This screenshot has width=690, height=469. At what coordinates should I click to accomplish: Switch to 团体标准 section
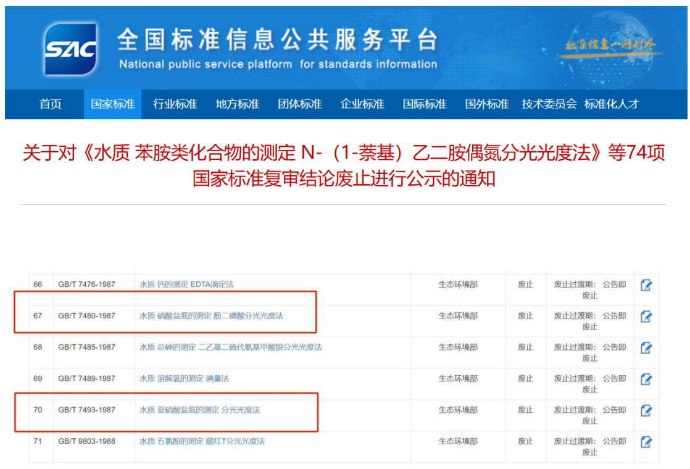(300, 104)
